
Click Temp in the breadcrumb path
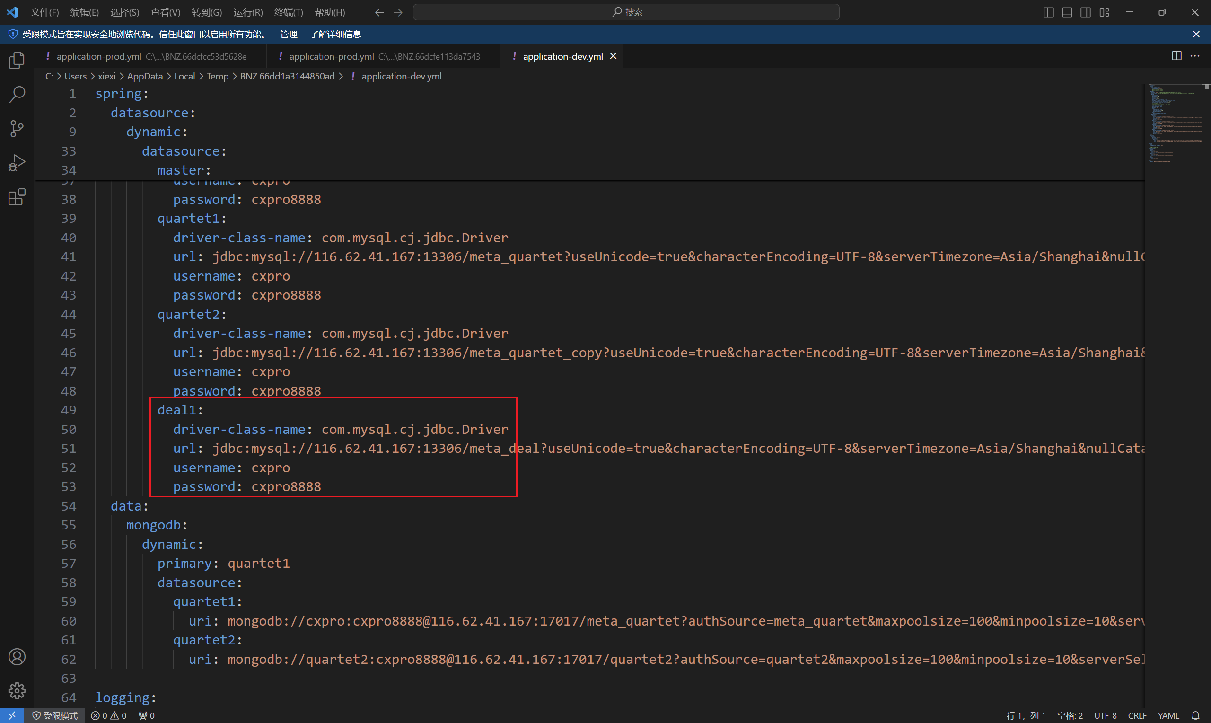tap(217, 76)
